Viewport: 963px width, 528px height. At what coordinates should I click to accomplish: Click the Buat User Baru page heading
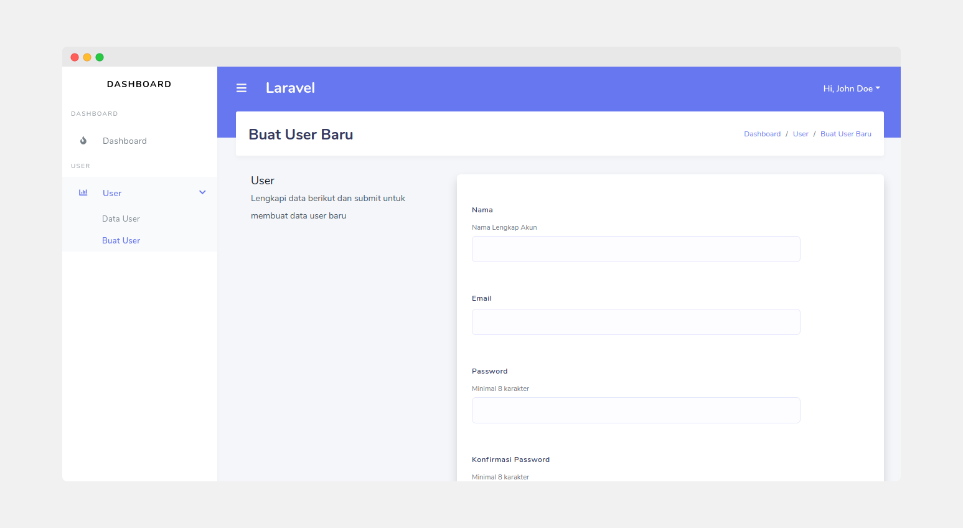coord(301,134)
